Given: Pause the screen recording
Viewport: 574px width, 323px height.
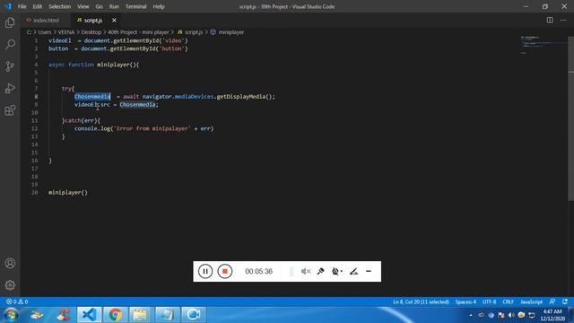Looking at the screenshot, I should click(x=205, y=271).
